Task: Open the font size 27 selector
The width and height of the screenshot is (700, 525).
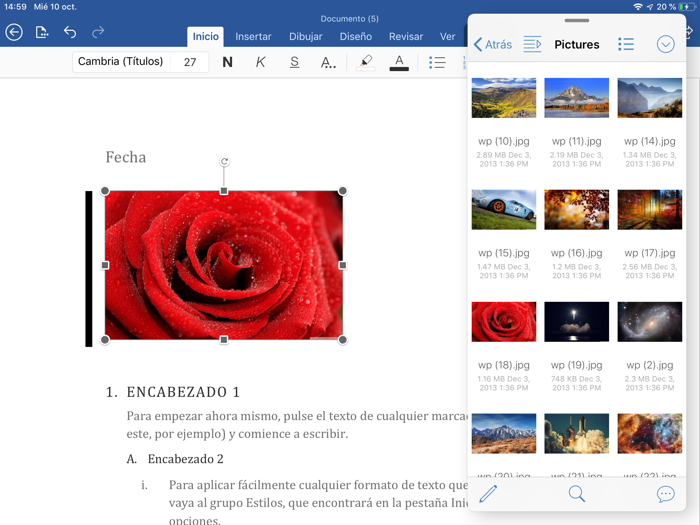Action: [x=190, y=62]
